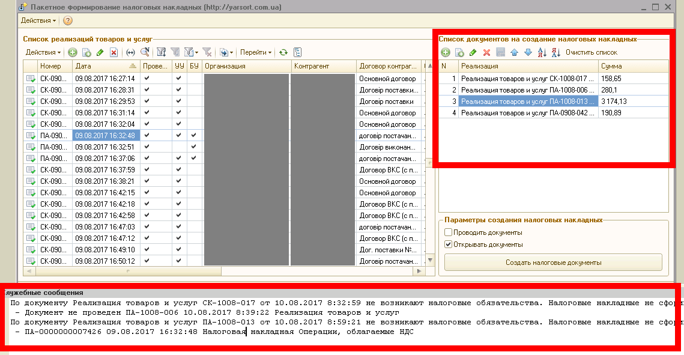Select Реализация товаров и услуг ПА-0908-042 row
The width and height of the screenshot is (684, 355).
[554, 112]
